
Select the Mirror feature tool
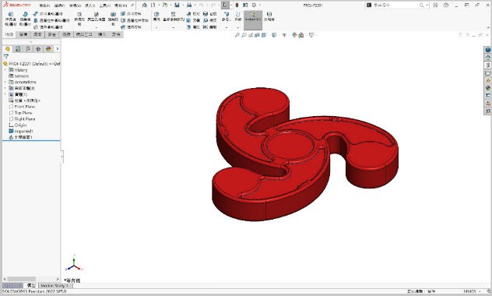209,27
